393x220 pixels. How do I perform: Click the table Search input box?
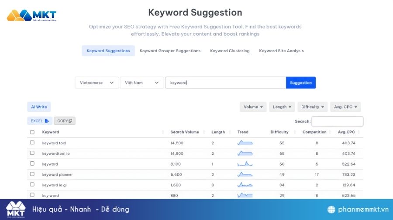tap(338, 121)
